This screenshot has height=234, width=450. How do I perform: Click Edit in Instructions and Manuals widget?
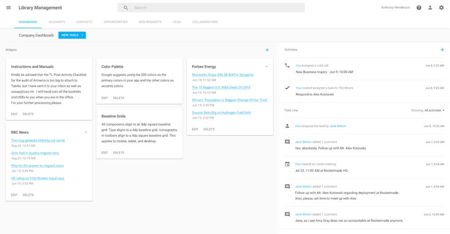click(14, 114)
